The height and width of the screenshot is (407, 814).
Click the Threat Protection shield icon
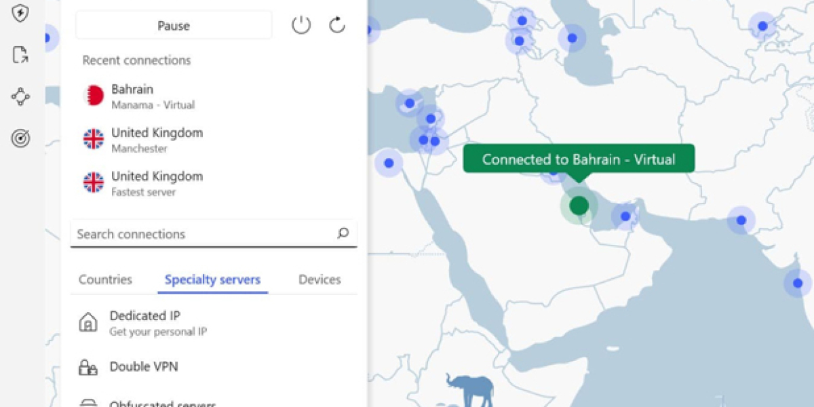click(x=21, y=14)
